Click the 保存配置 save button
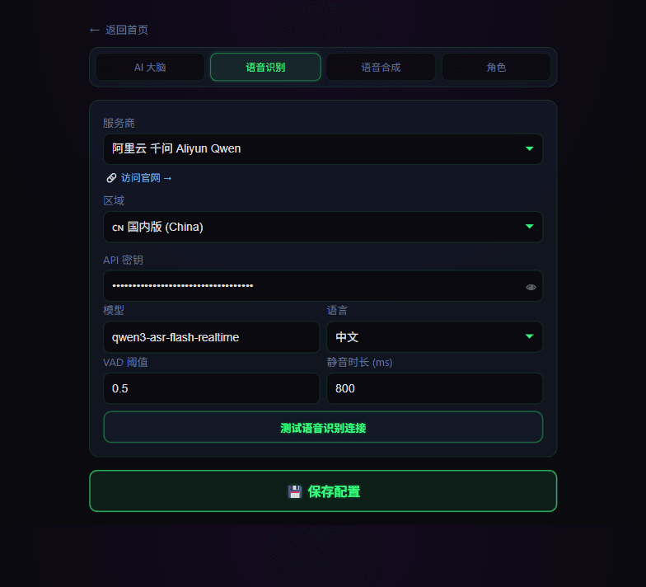The image size is (646, 587). pos(323,491)
